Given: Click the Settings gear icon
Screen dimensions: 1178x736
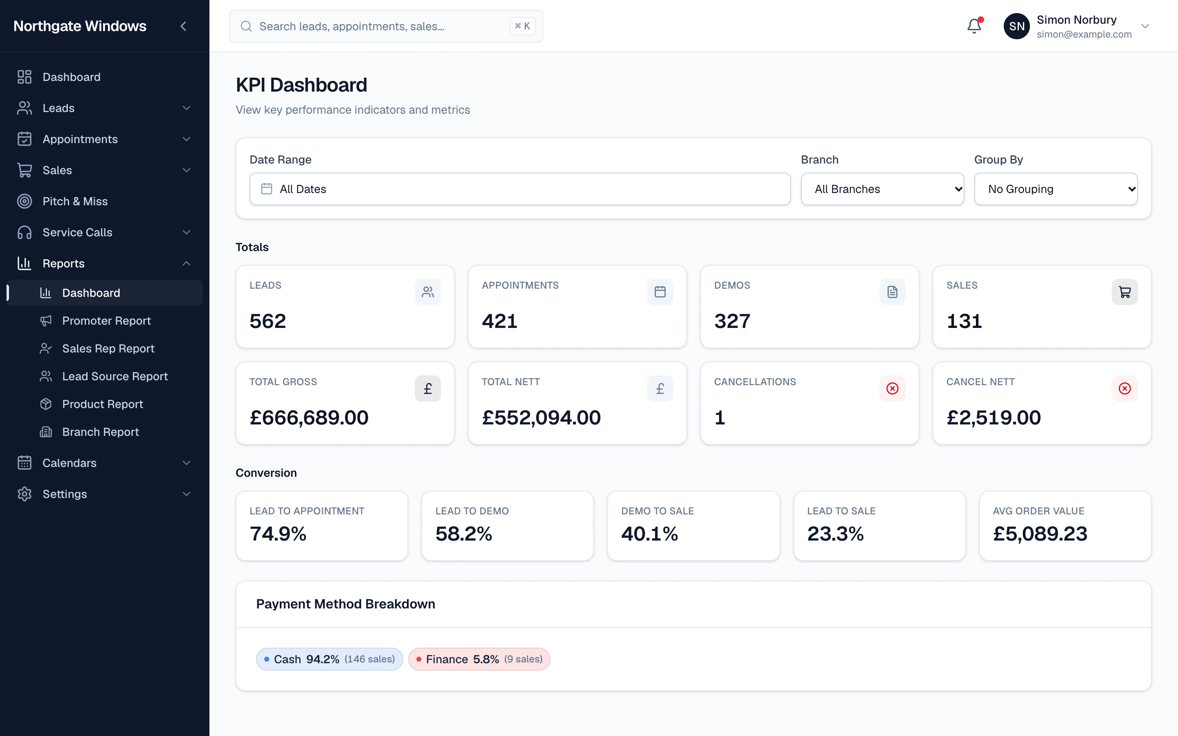Looking at the screenshot, I should pos(25,494).
